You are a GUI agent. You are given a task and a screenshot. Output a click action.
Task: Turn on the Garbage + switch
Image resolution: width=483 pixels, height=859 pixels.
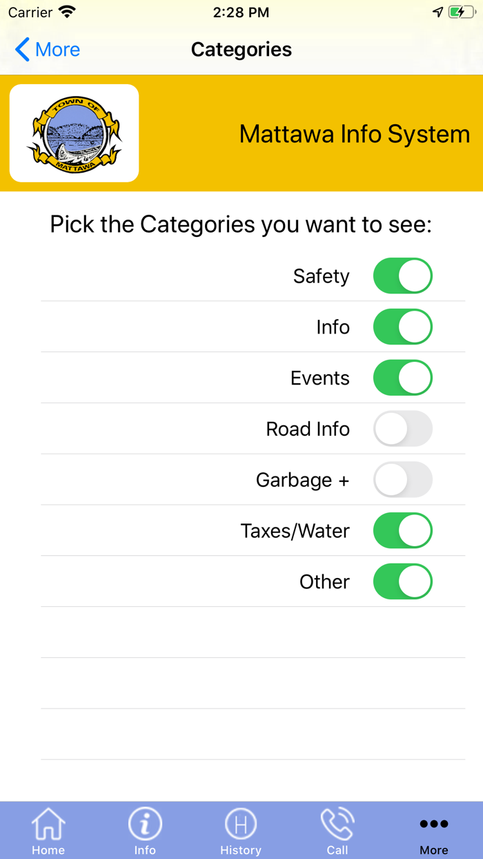coord(403,480)
